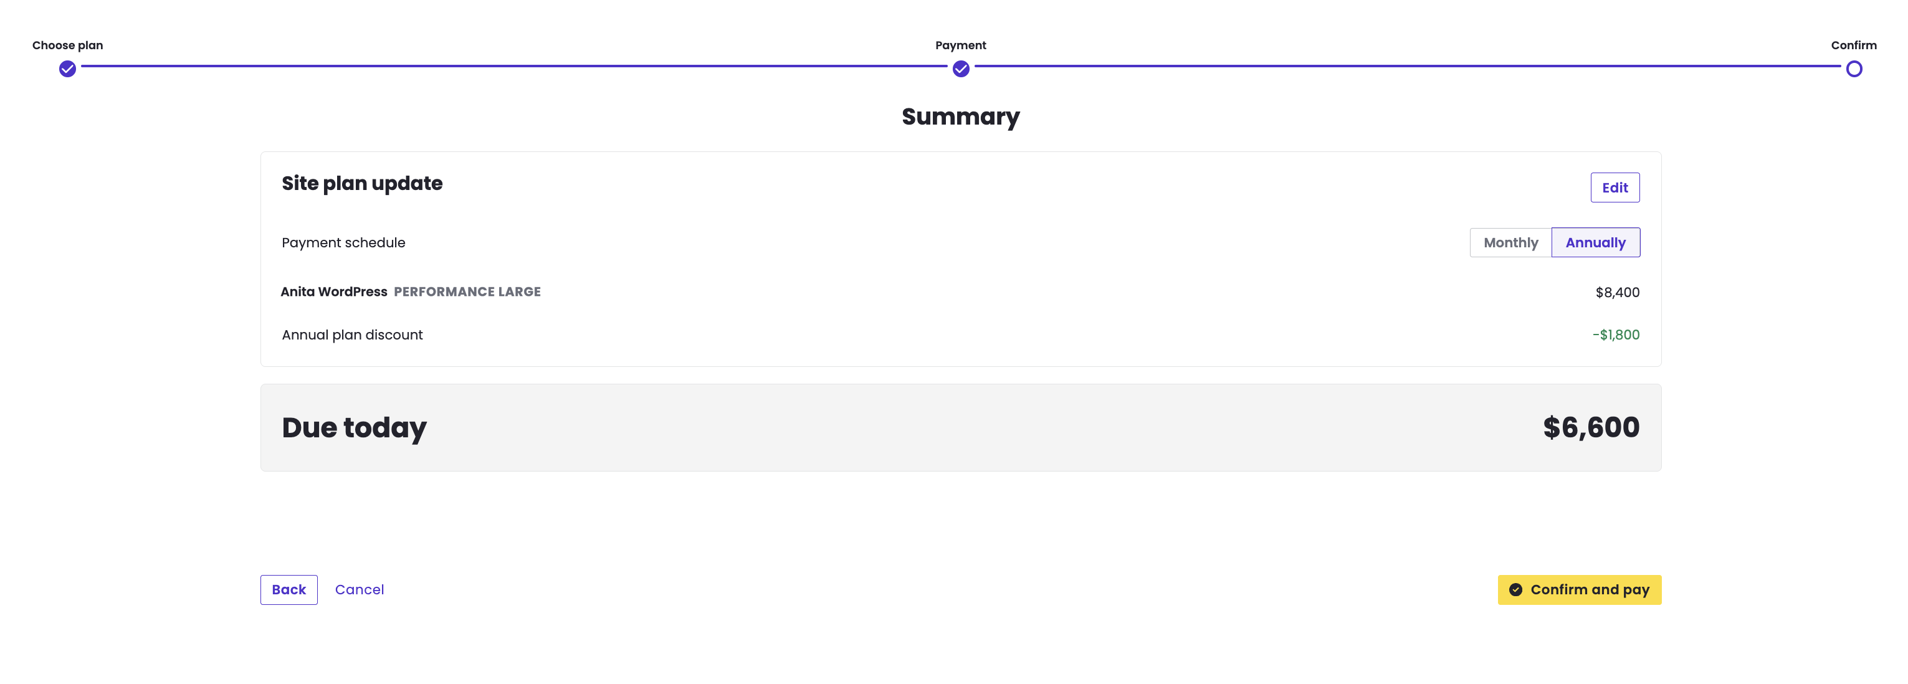Switch payment schedule to Monthly
This screenshot has height=684, width=1908.
click(x=1510, y=243)
